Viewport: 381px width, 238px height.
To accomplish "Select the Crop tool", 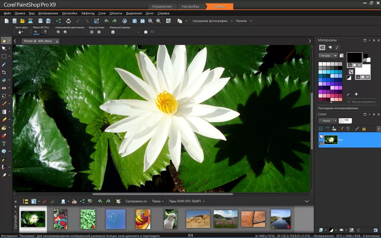I will coord(4,72).
